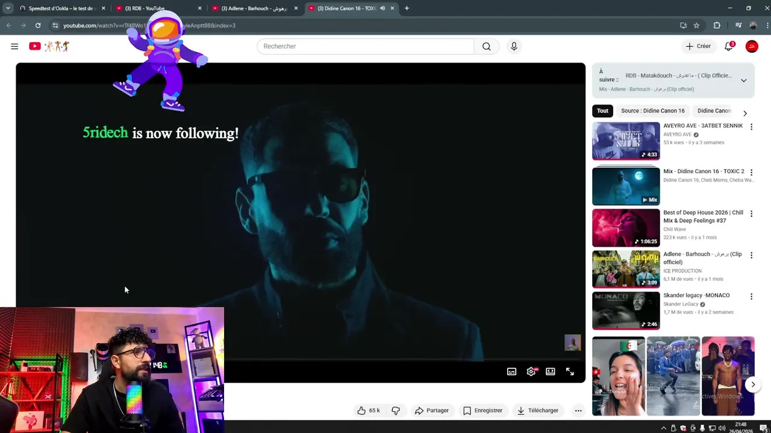Screen dimensions: 771x433
Task: Open options for AVEYRO AVE video
Action: [751, 126]
